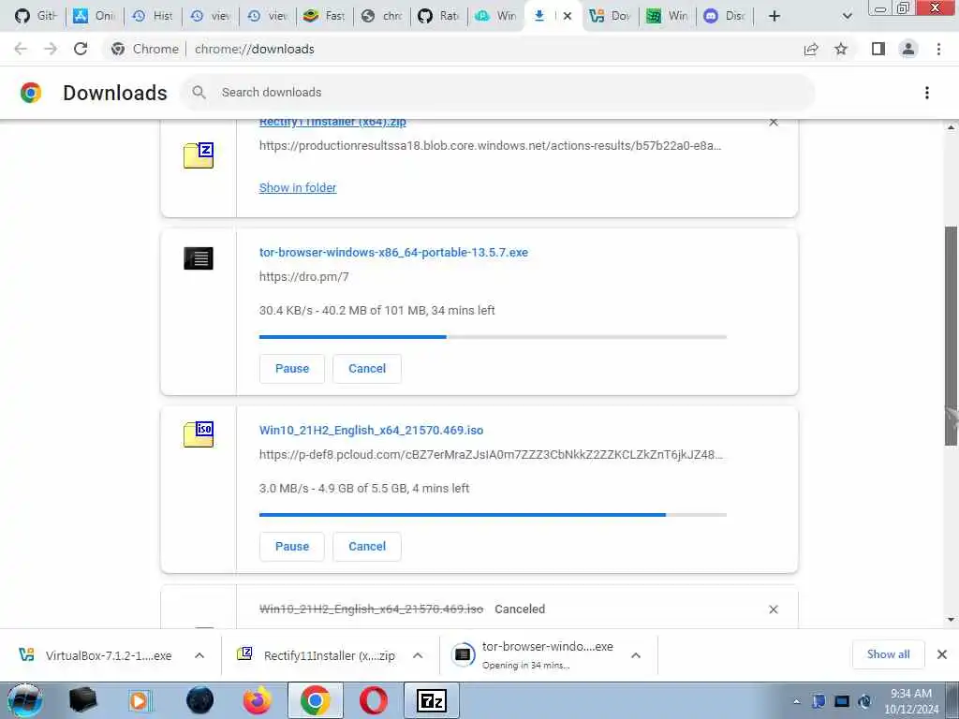
Task: Open the tab search dropdown chevron
Action: tap(847, 16)
